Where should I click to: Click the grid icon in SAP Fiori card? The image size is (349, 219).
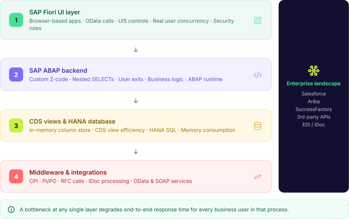click(x=258, y=20)
